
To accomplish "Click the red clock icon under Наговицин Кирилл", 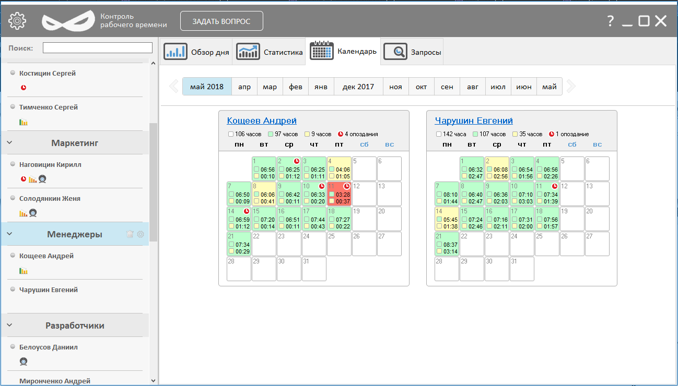I will pos(23,179).
